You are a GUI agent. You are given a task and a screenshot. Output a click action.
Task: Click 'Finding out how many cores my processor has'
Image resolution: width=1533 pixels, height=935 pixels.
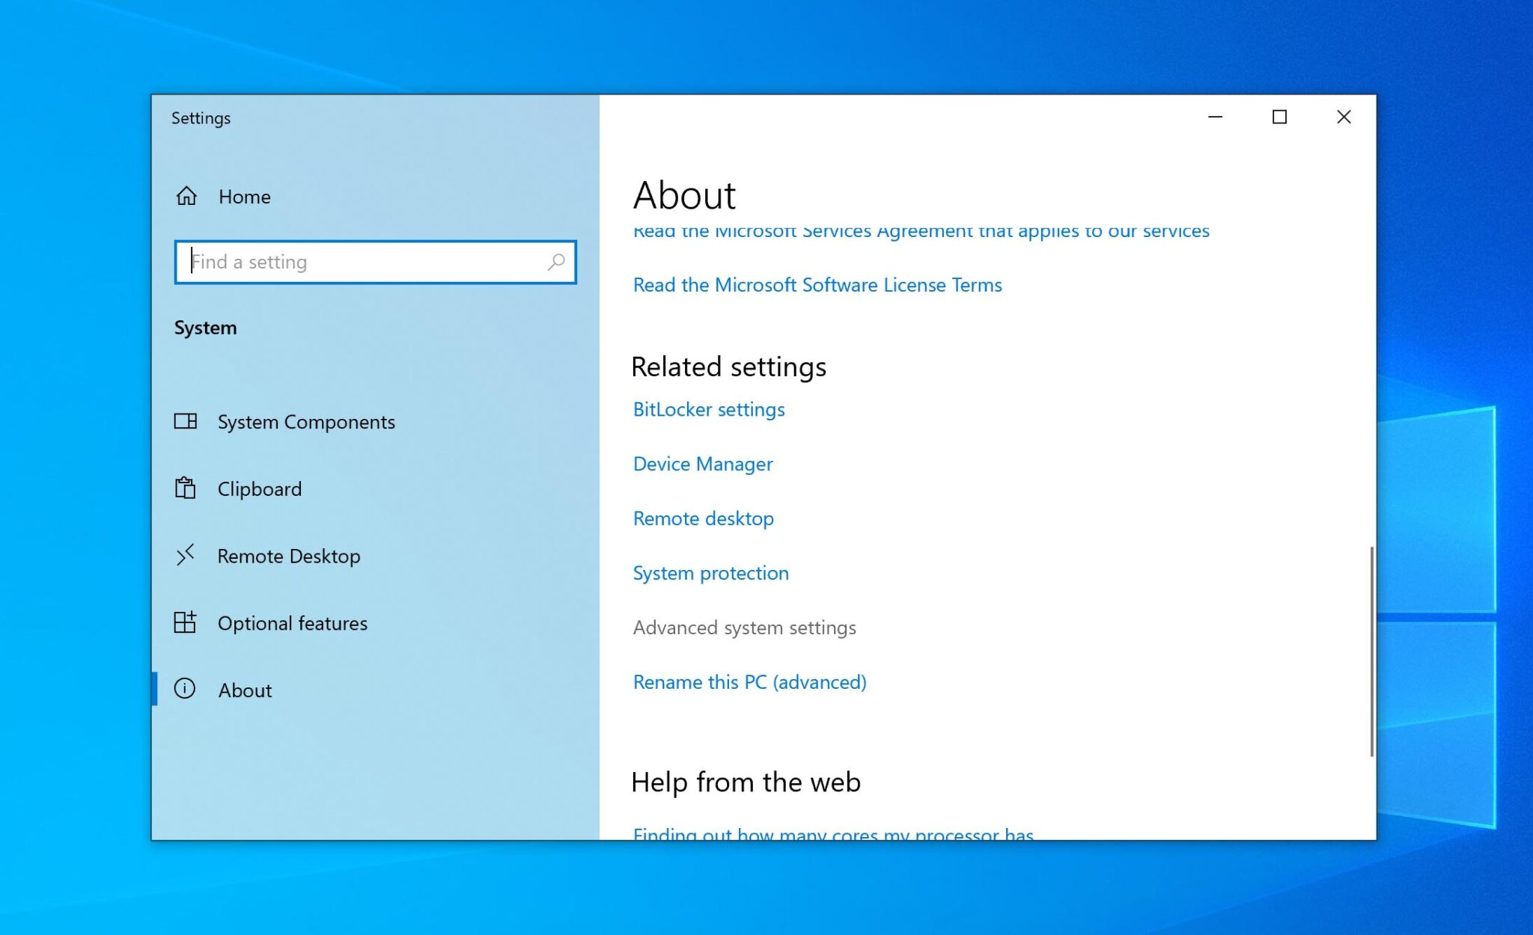click(833, 833)
